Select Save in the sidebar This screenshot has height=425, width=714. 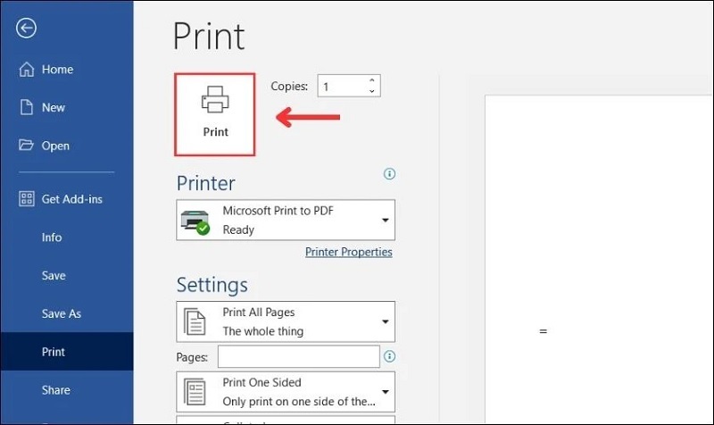click(x=54, y=276)
